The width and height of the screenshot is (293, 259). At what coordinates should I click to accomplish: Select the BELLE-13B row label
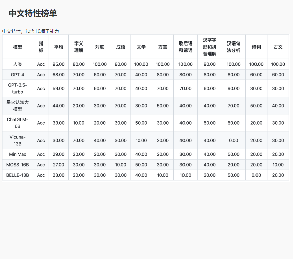[17, 175]
